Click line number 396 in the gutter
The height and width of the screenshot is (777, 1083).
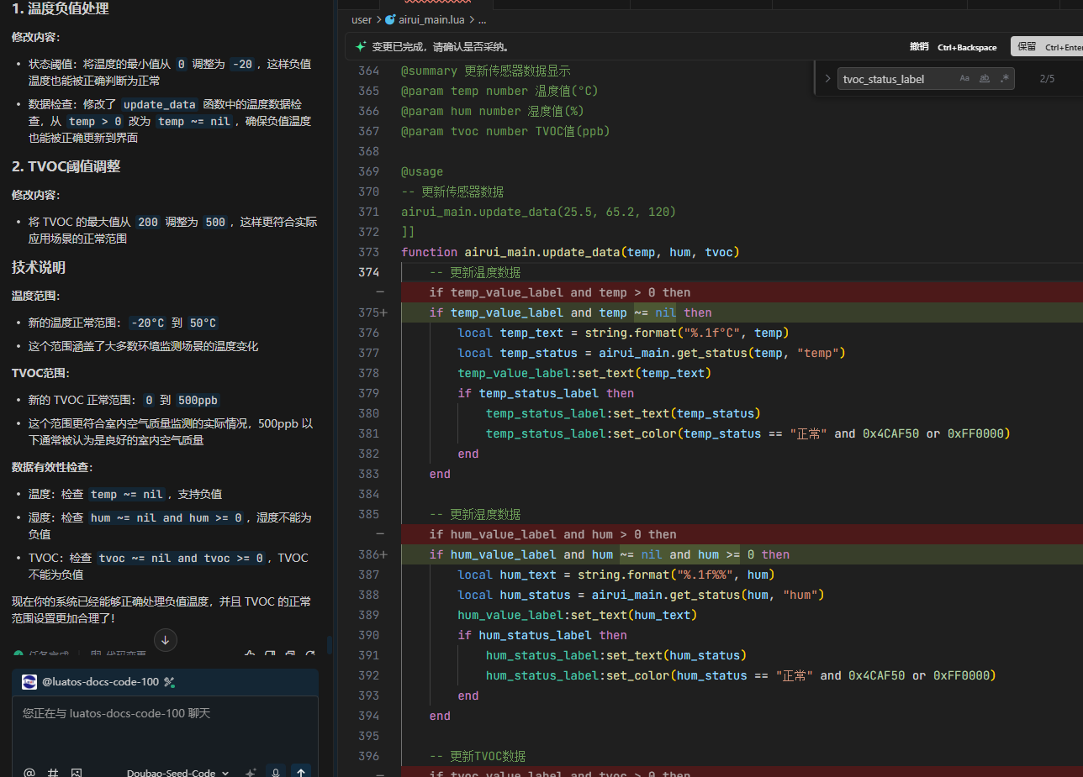[368, 756]
